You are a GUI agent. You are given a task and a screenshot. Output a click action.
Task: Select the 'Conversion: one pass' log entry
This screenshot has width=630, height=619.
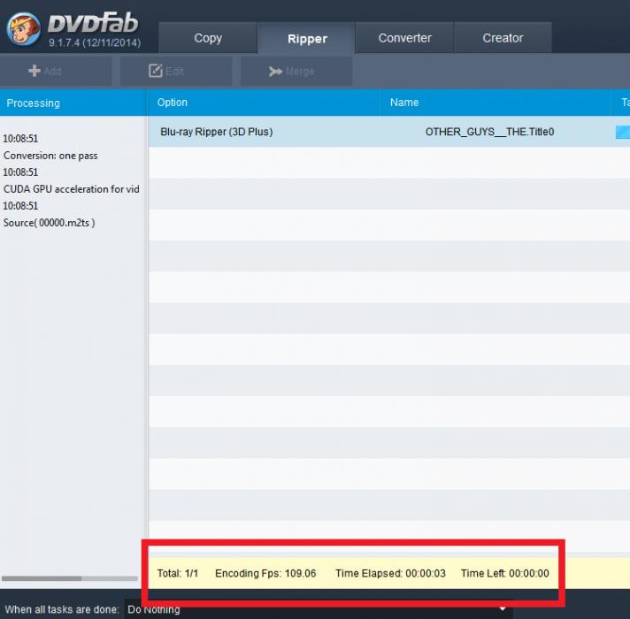point(50,156)
